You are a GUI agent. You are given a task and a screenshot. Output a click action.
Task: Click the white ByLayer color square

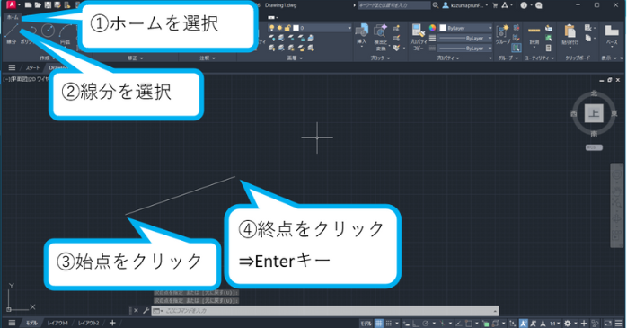click(x=443, y=28)
